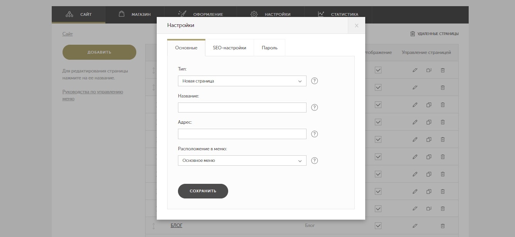Click the pencil edit icon in БЛОГ row

coord(415,226)
